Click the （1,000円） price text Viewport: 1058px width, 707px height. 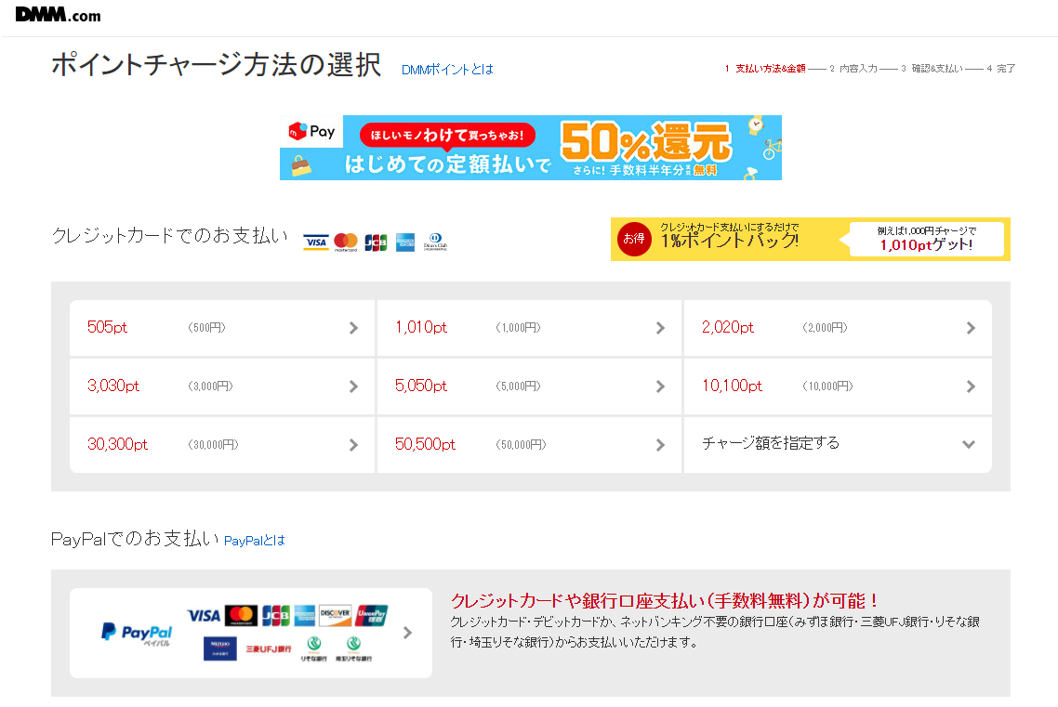click(518, 328)
